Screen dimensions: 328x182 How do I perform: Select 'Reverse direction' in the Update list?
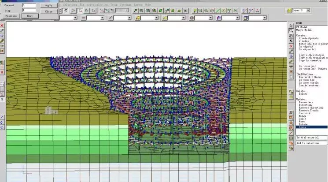click(310, 108)
